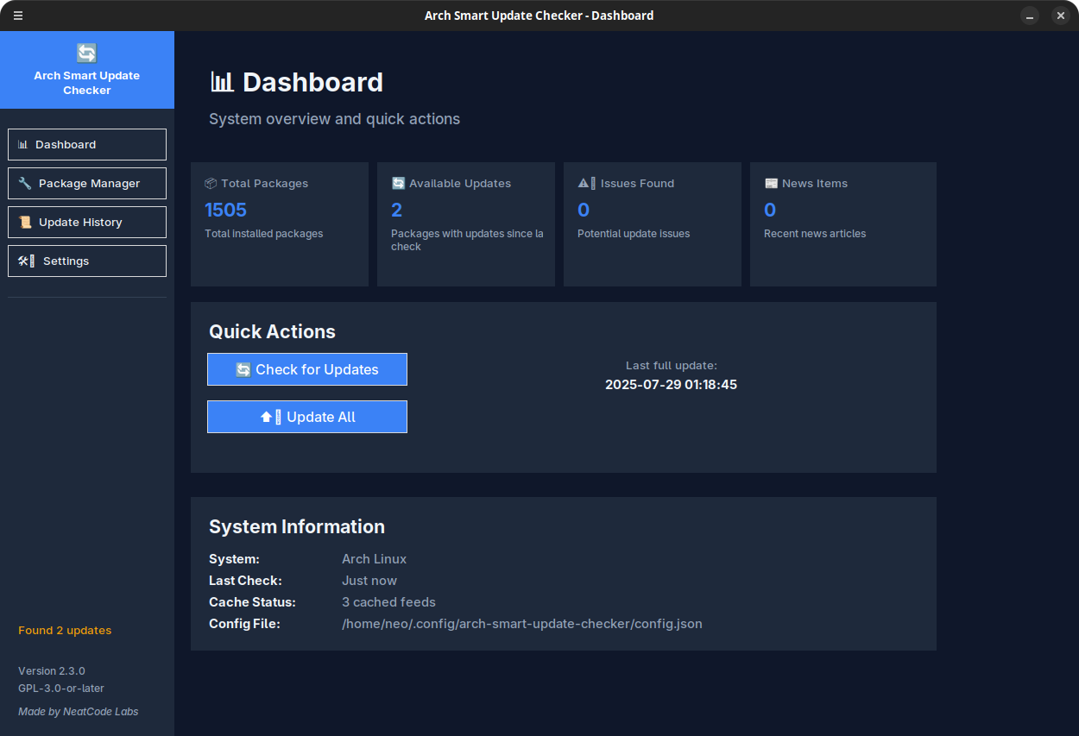
Task: Click the newspaper icon in News Items card
Action: tap(771, 184)
